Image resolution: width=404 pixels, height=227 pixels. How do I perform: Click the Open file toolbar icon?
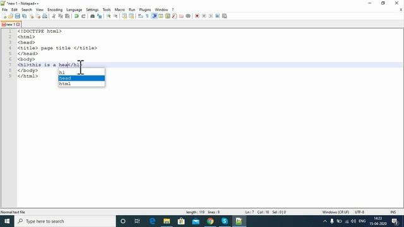pos(11,16)
